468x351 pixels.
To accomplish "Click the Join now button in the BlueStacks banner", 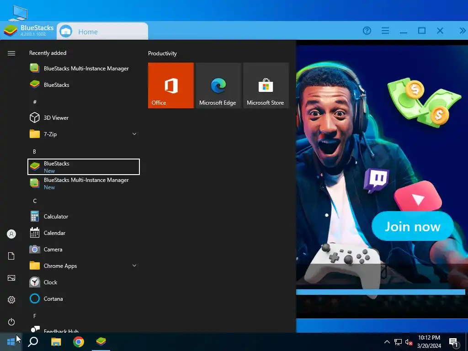I will (x=413, y=226).
